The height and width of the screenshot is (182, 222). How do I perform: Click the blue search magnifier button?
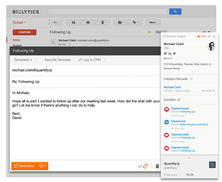(x=175, y=11)
